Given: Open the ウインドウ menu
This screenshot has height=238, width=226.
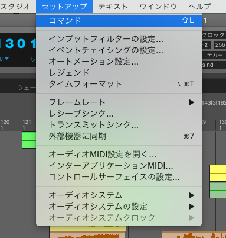Looking at the screenshot, I should (158, 7).
